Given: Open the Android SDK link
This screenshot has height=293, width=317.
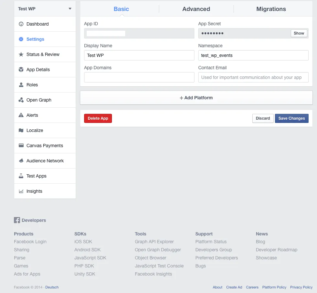Looking at the screenshot, I should coord(87,250).
